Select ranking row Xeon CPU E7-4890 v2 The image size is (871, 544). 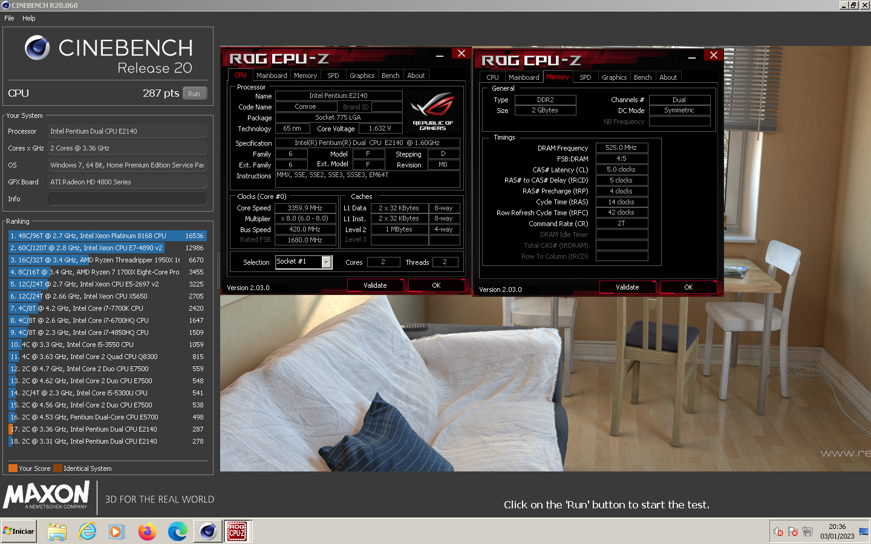pos(108,248)
